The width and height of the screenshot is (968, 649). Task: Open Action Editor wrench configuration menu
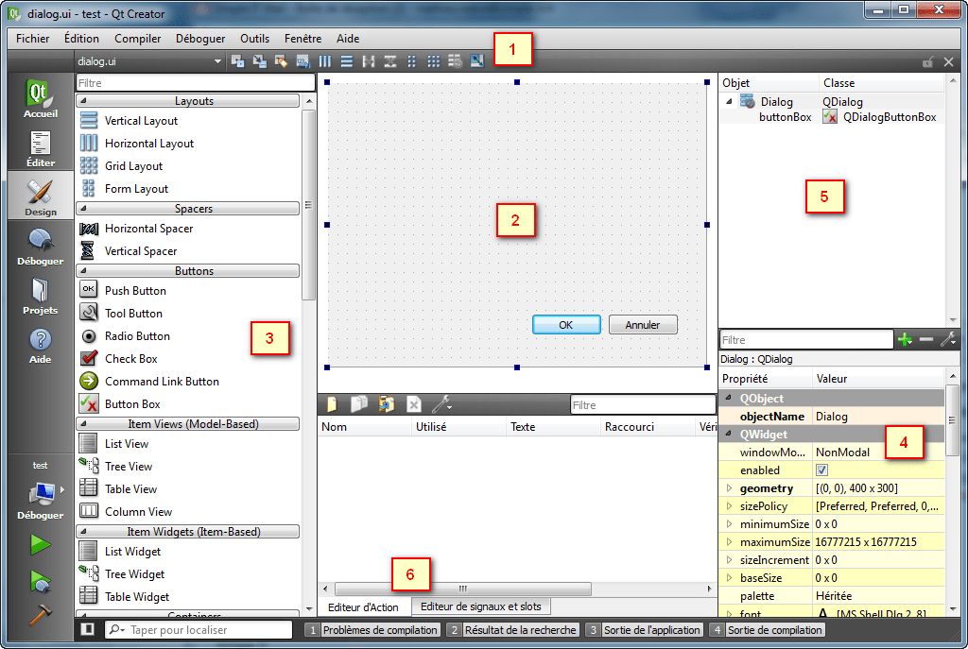coord(442,404)
